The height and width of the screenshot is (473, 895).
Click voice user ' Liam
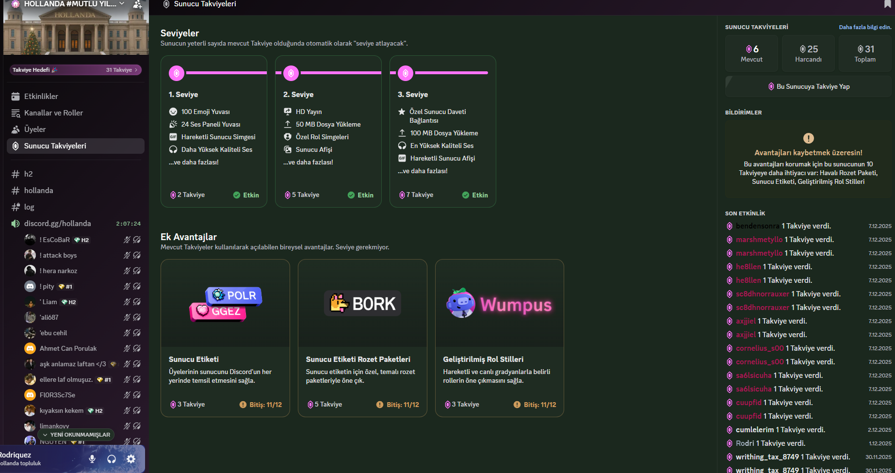(x=82, y=302)
